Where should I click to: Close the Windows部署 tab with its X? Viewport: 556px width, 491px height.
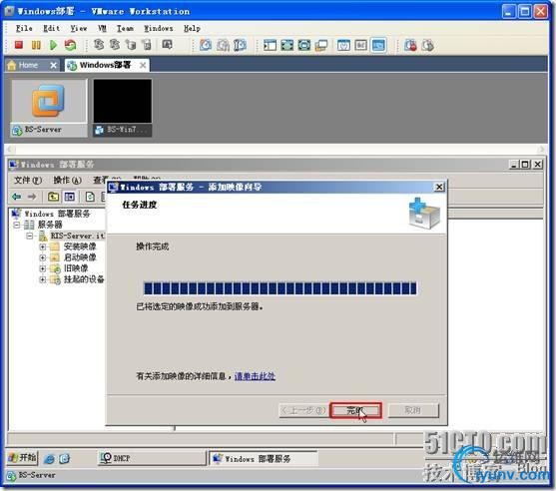pos(143,65)
